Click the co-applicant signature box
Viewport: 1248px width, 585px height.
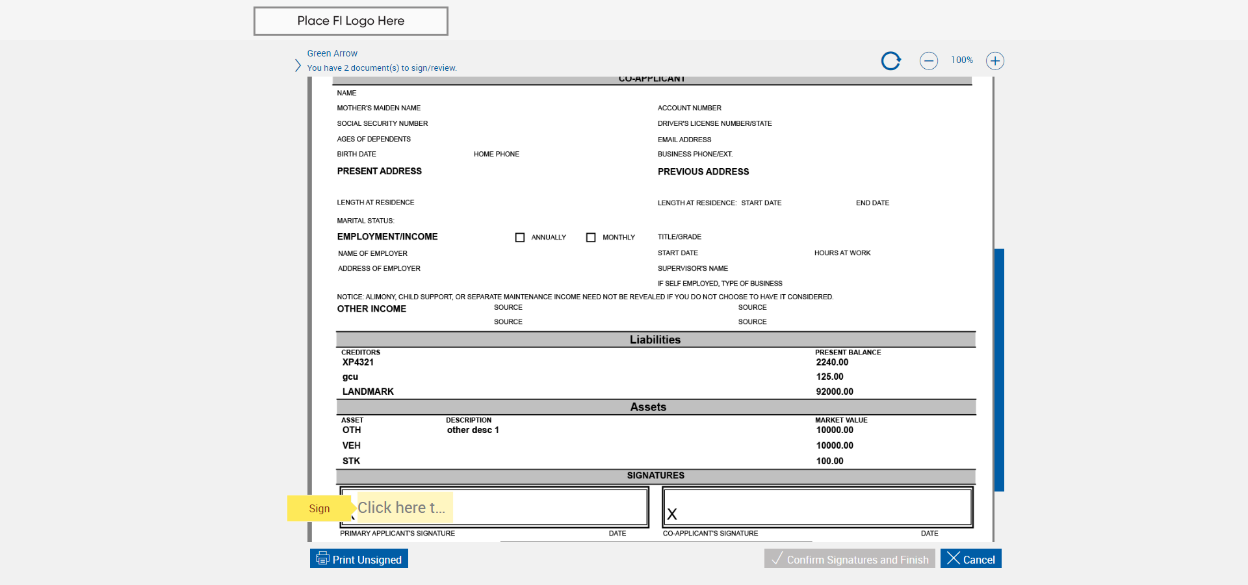pos(817,508)
